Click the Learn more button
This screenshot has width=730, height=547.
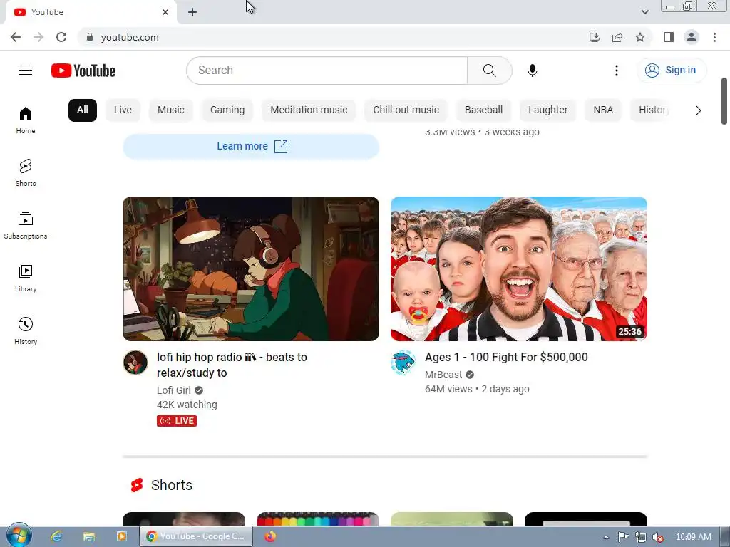pyautogui.click(x=251, y=146)
